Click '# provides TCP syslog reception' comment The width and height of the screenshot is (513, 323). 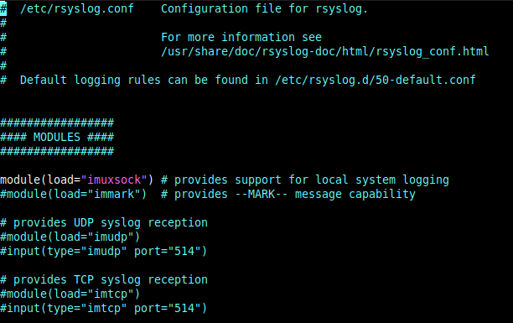[104, 279]
